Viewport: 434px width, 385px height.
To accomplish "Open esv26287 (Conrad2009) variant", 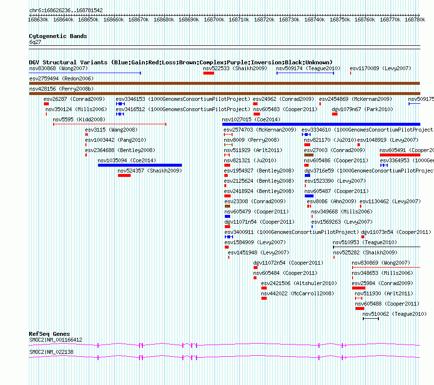I will [74, 99].
